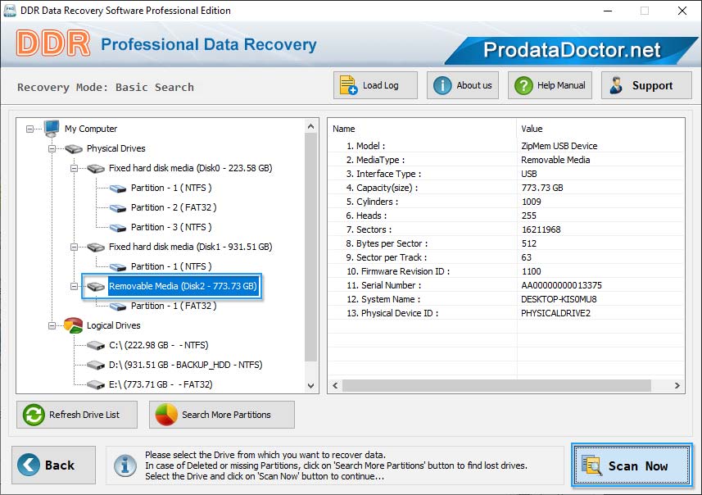
Task: Click the Physical Drives drive icon
Action: (x=74, y=148)
